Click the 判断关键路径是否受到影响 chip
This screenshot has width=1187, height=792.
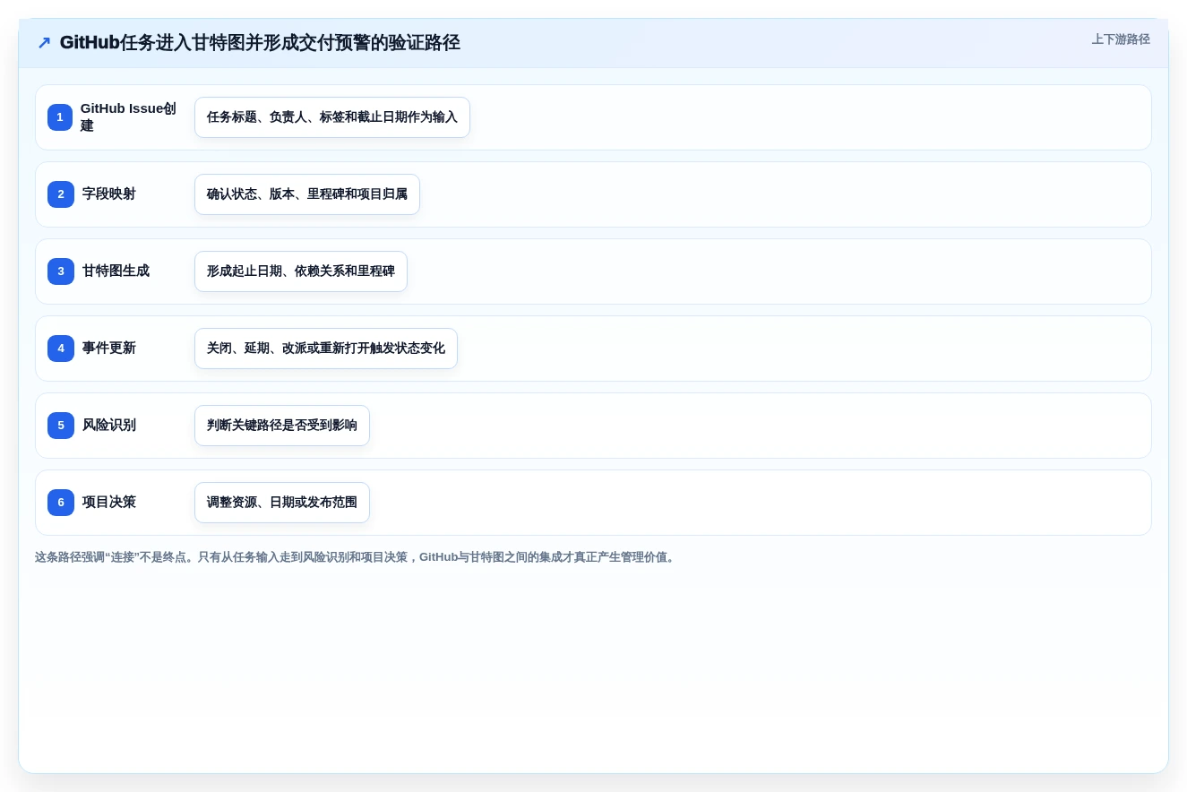pos(282,426)
